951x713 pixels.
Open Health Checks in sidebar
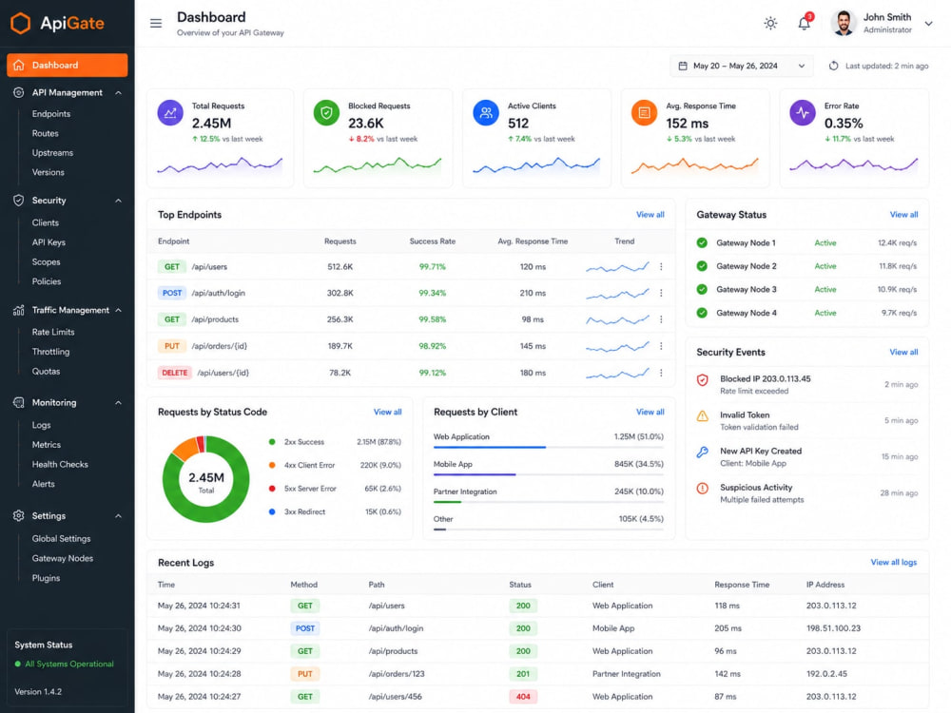coord(60,465)
